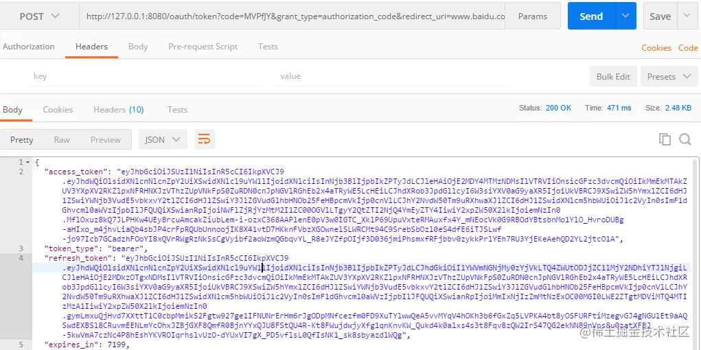Open the POST method dropdown
This screenshot has height=350, width=701.
pyautogui.click(x=40, y=16)
